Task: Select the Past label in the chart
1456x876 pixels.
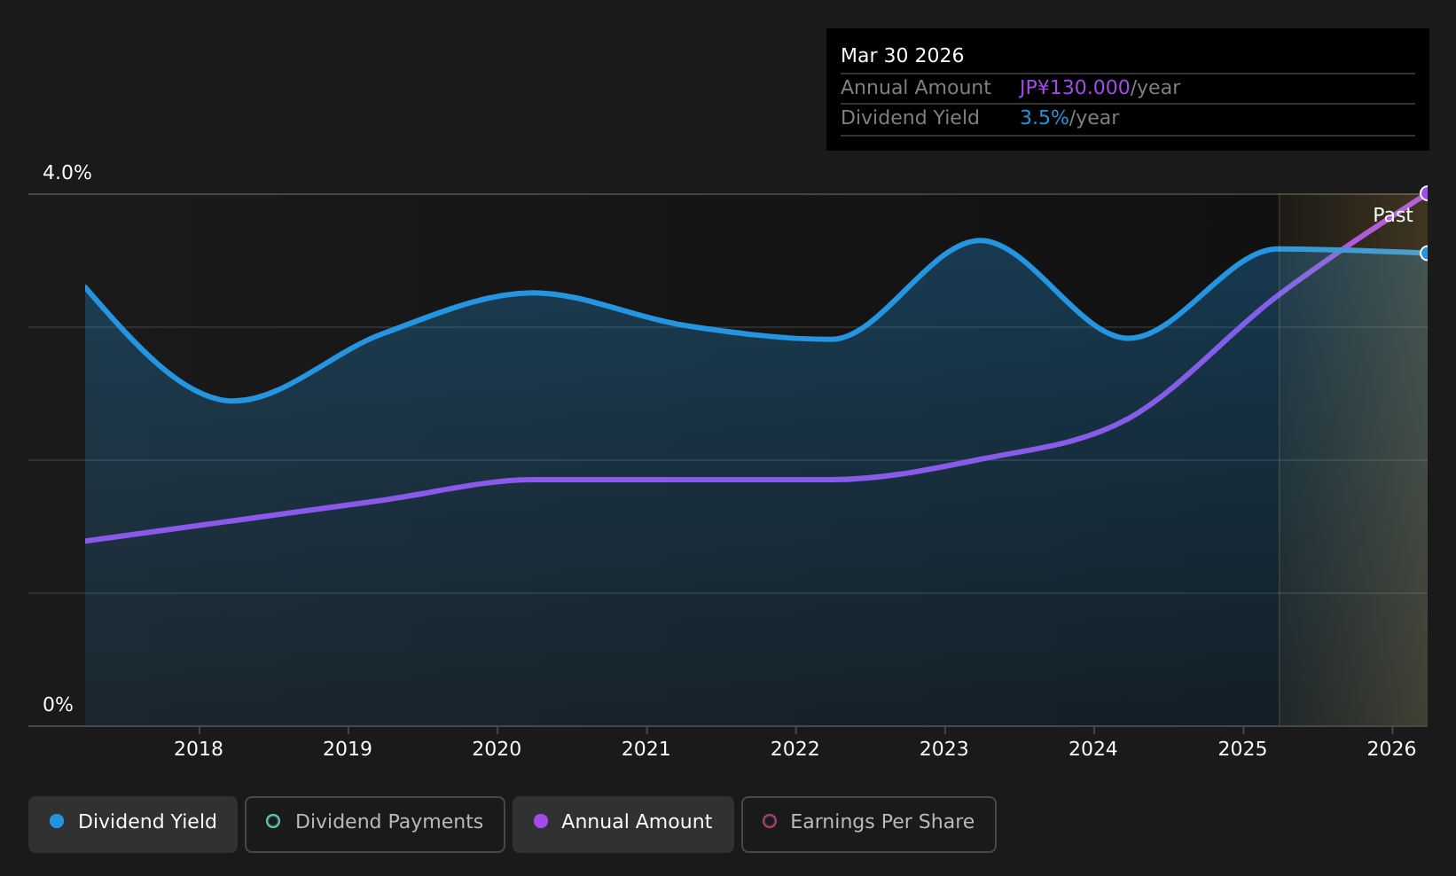Action: tap(1392, 215)
